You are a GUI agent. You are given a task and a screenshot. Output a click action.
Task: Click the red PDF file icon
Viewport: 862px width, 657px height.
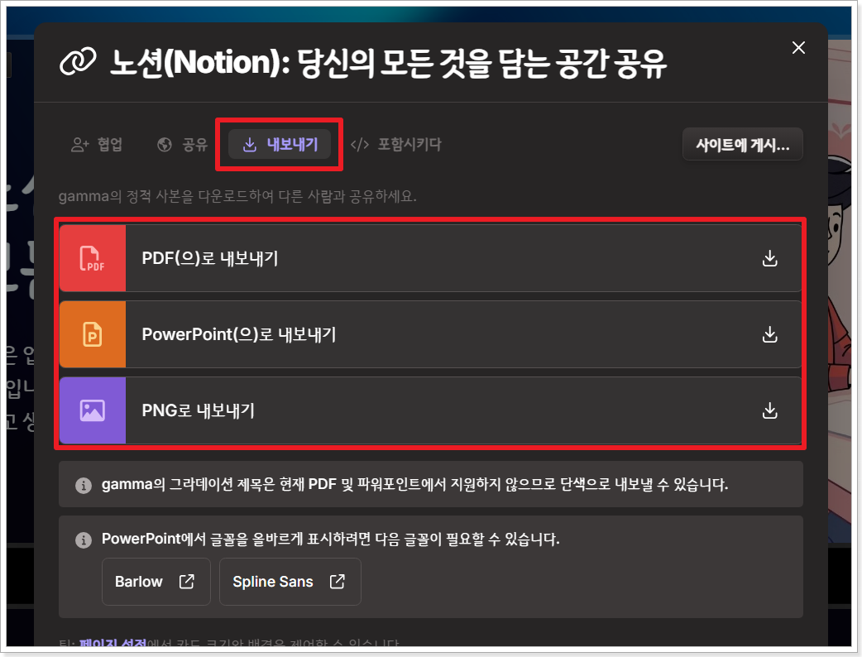[93, 258]
